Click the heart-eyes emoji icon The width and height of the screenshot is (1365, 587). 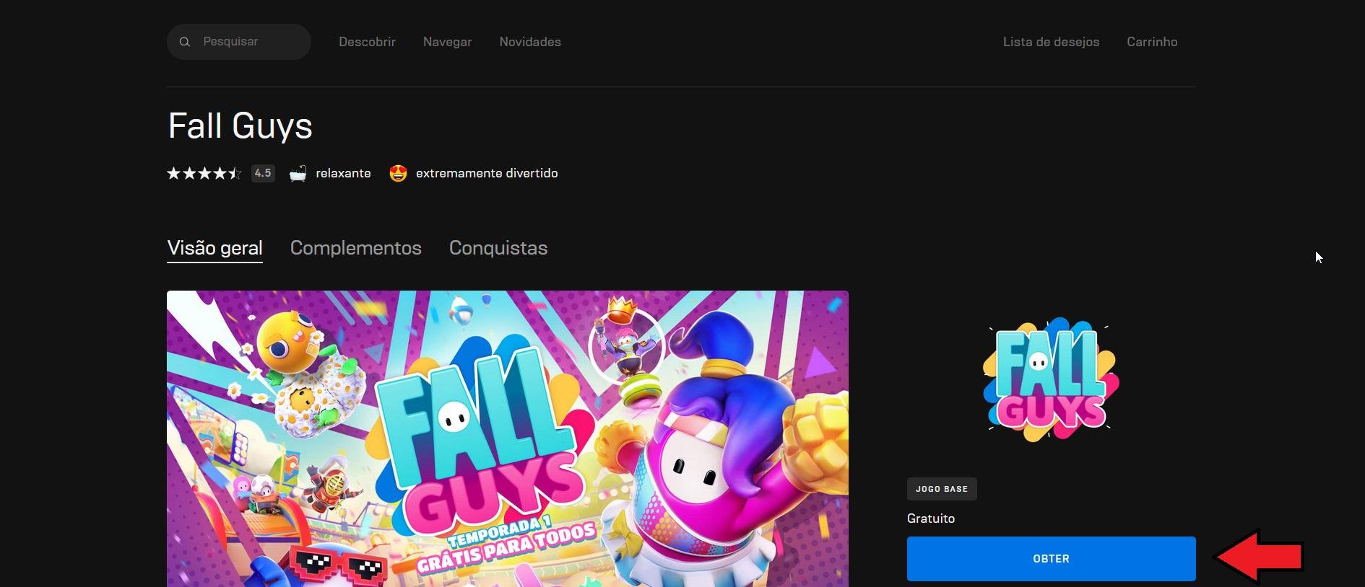[398, 173]
